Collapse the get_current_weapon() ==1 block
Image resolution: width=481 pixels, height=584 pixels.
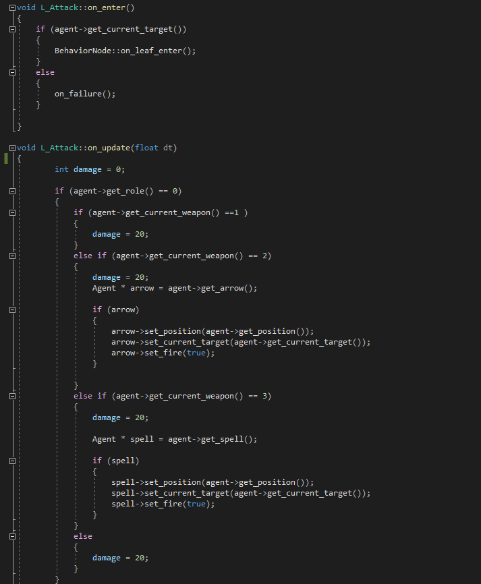click(x=12, y=212)
